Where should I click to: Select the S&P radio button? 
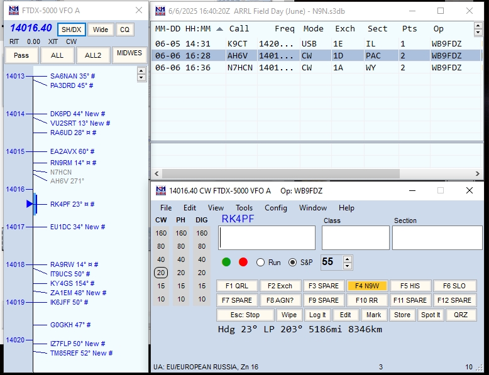point(292,263)
